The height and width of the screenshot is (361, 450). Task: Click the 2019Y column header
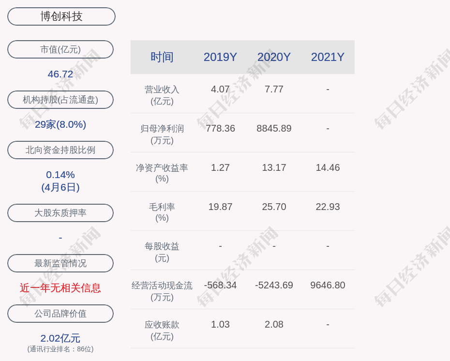tap(221, 57)
